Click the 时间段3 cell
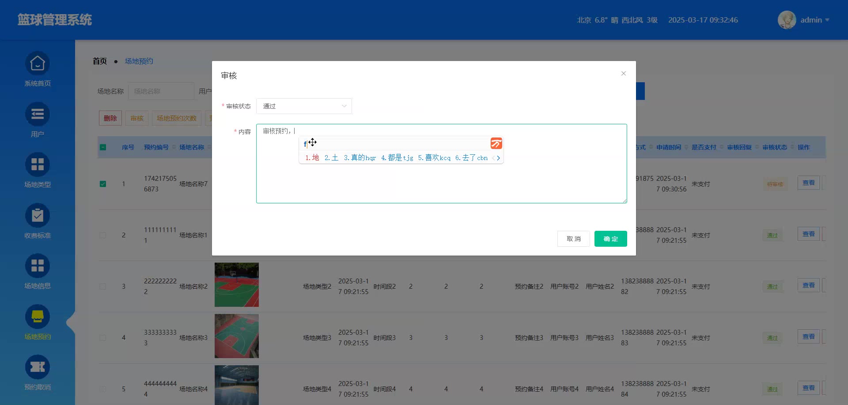The height and width of the screenshot is (405, 848). point(385,338)
